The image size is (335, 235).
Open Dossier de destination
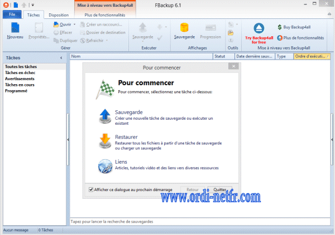(103, 32)
